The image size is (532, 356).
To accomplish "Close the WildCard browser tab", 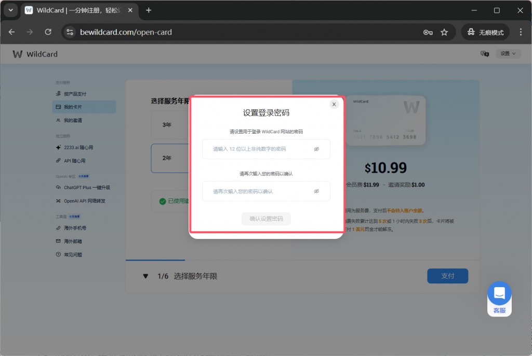I will [x=130, y=10].
